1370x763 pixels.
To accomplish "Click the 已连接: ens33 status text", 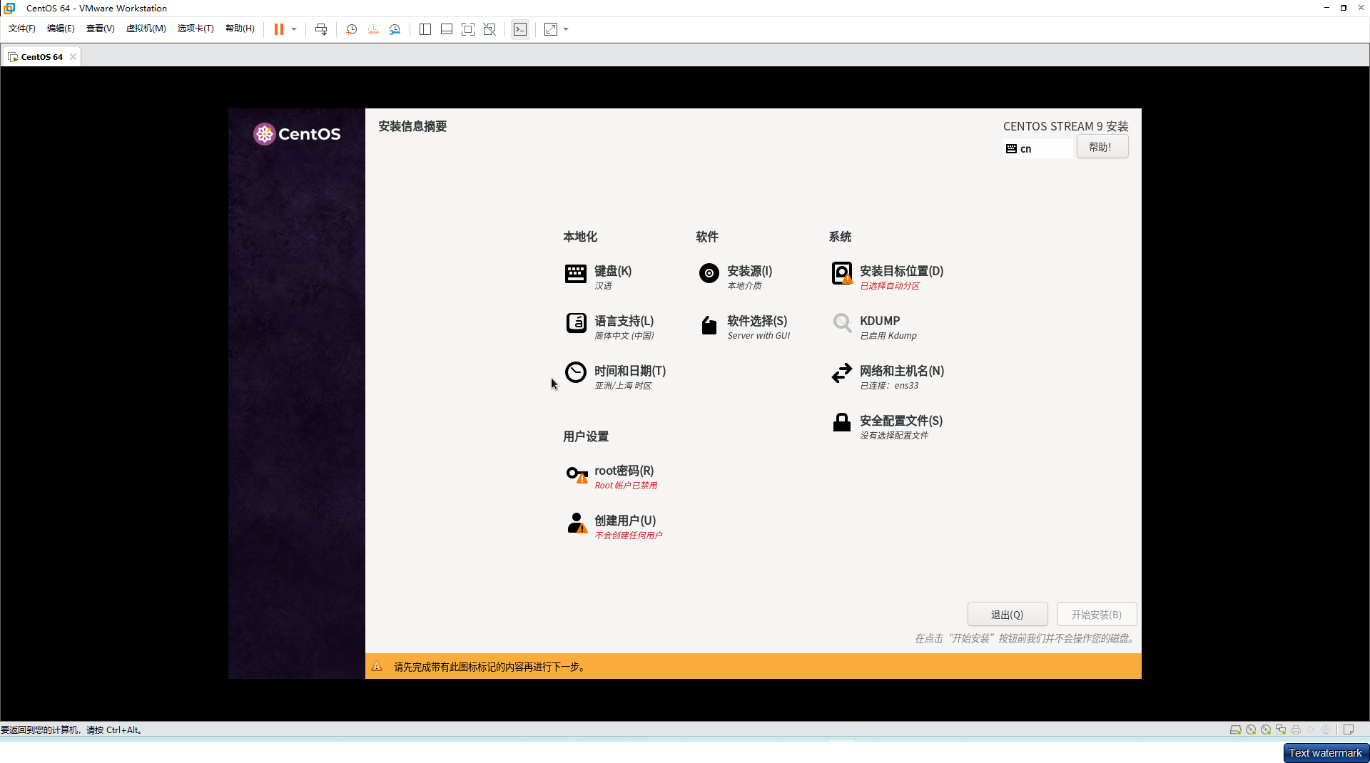I will click(889, 386).
